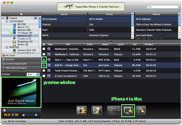This screenshot has height=125, width=182.
Task: Check the In Case You Missed It checkbox
Action: pyautogui.click(x=44, y=76)
